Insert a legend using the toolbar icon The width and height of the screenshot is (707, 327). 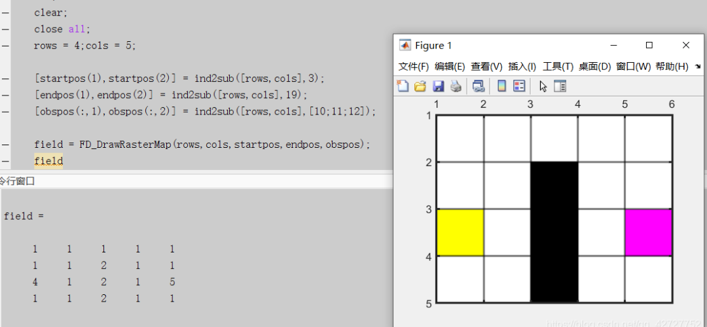[x=519, y=86]
